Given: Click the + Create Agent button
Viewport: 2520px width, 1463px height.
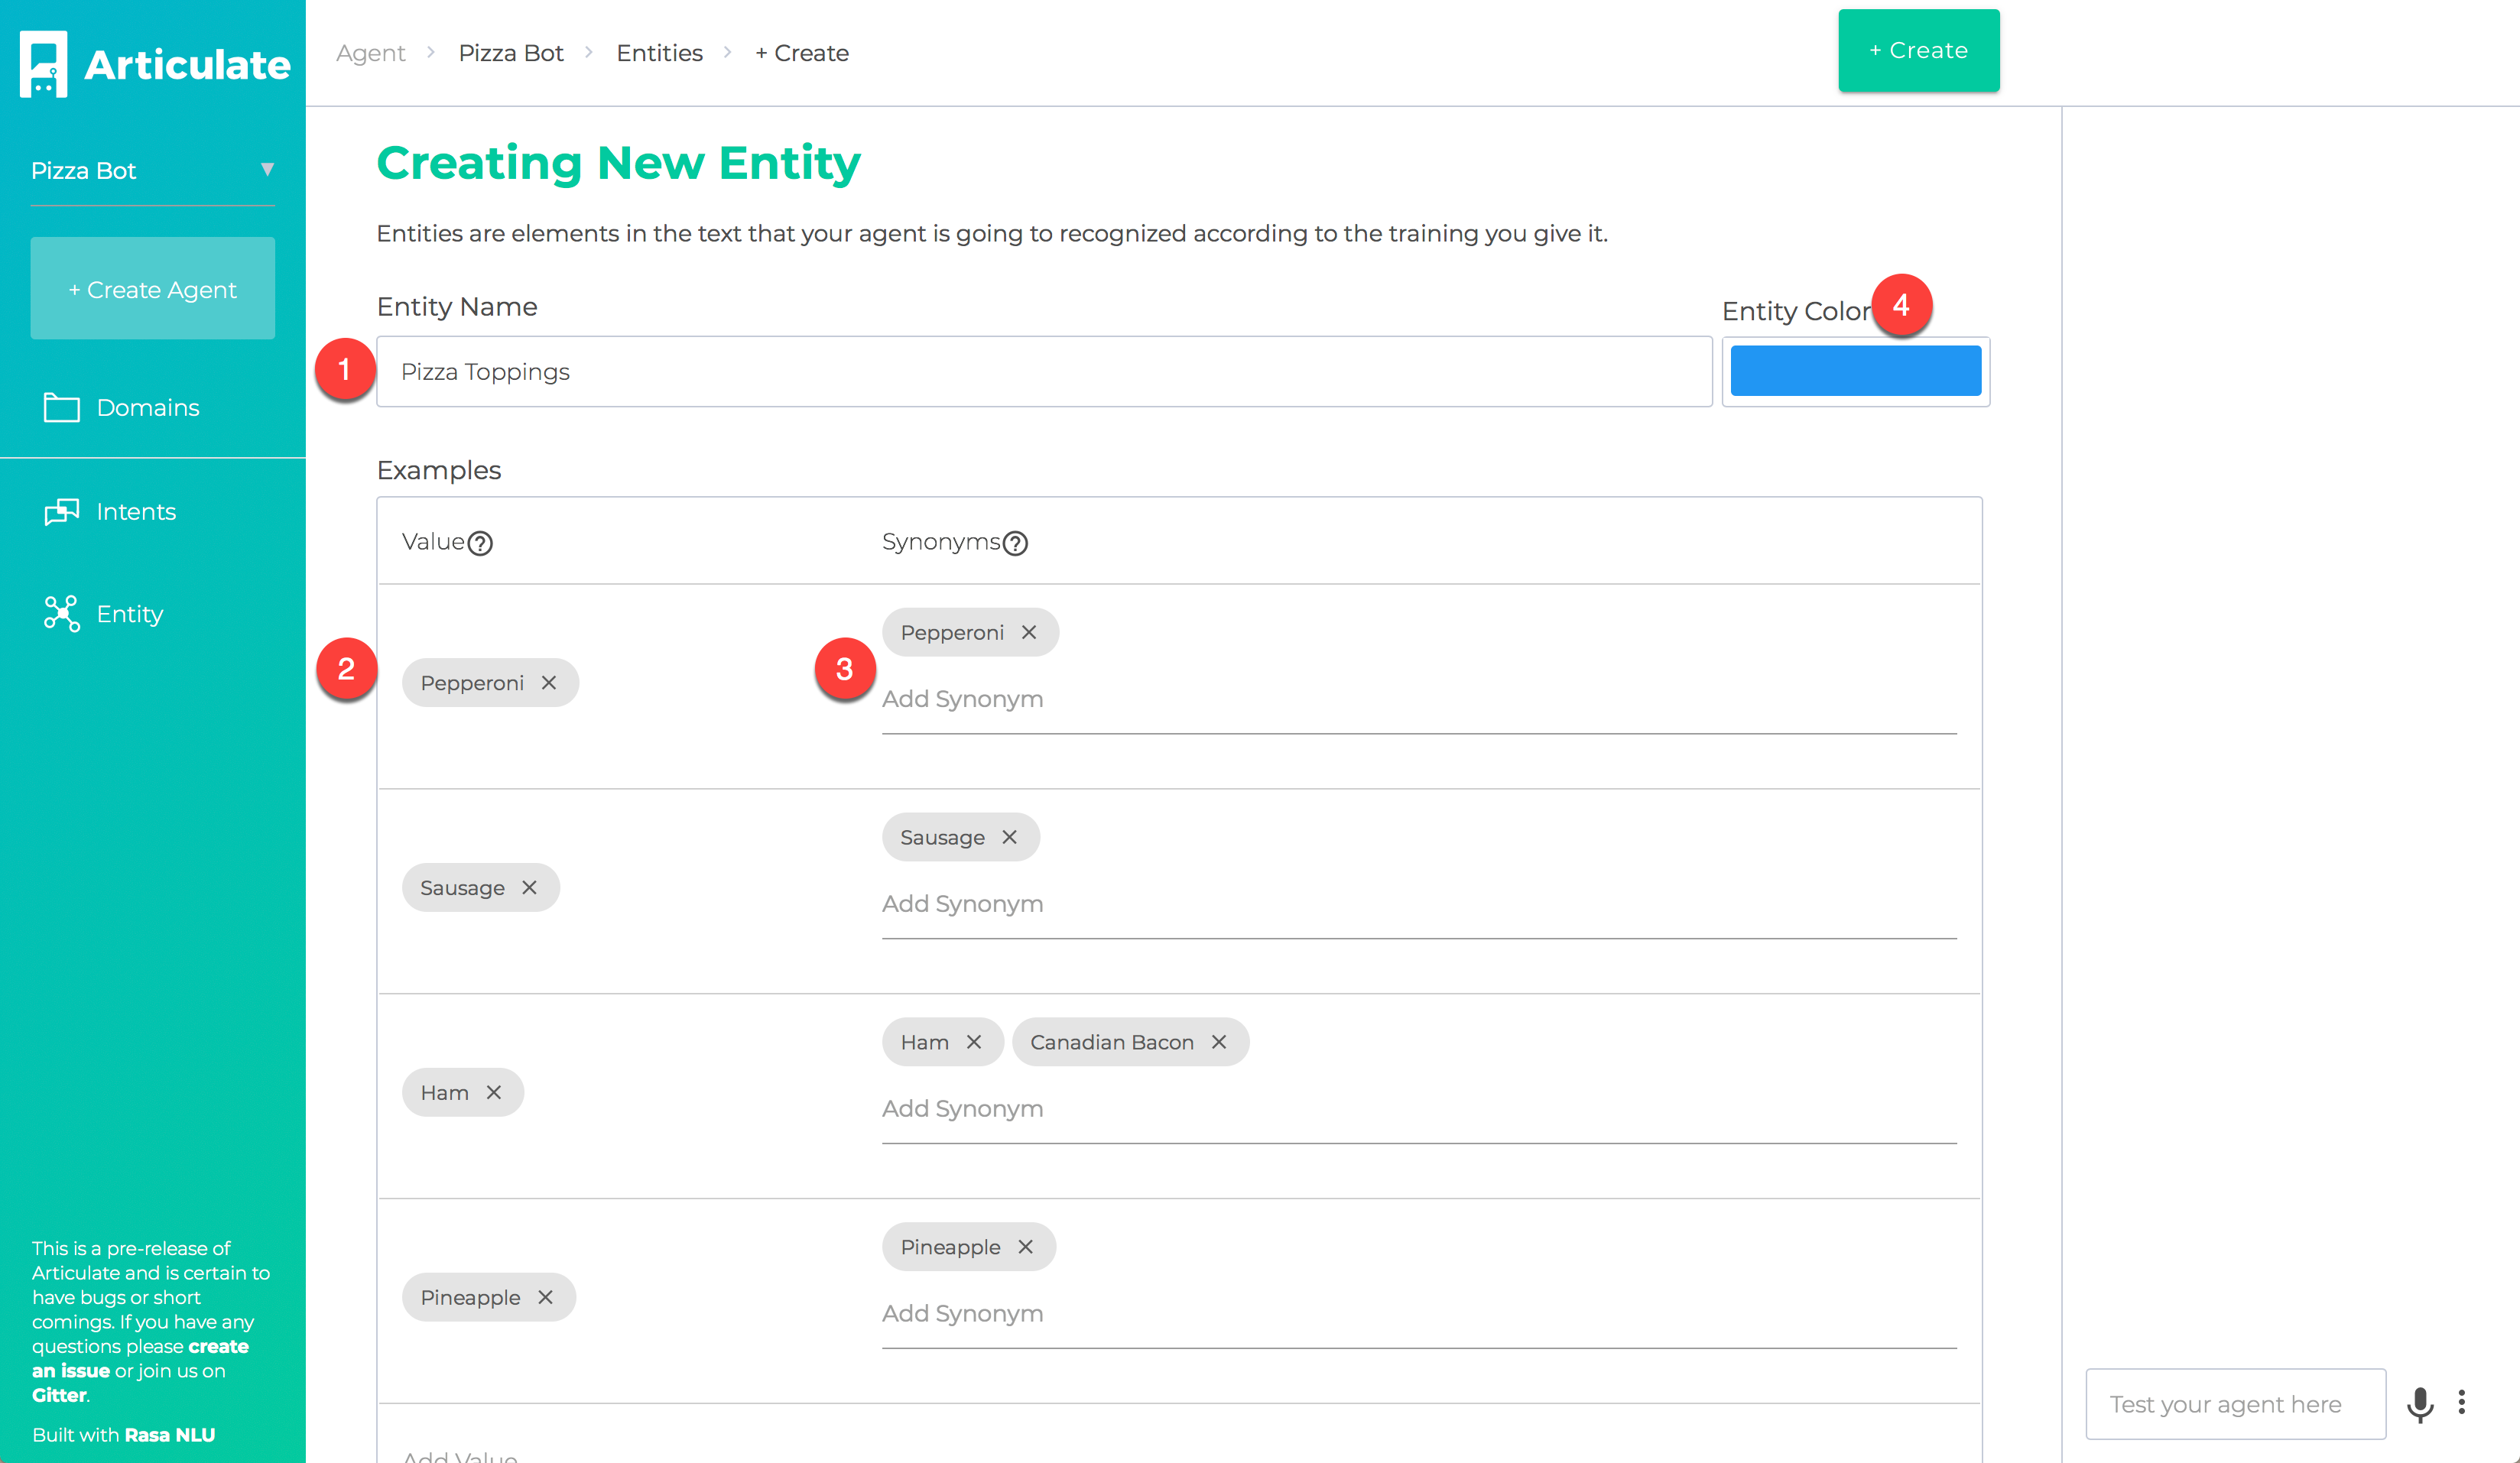Looking at the screenshot, I should click(153, 289).
